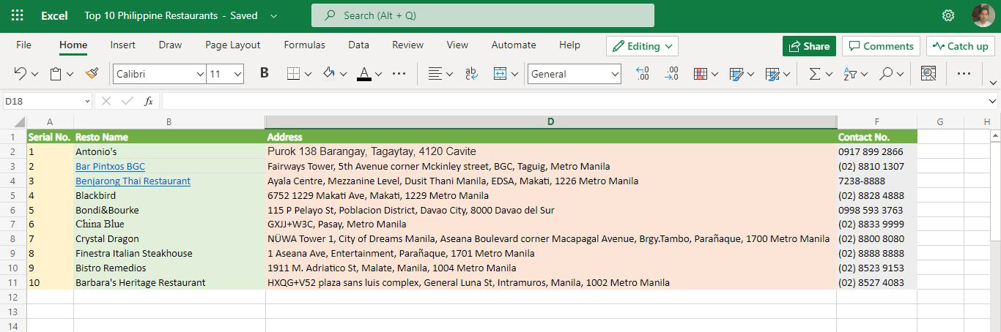Open the Help tab

click(x=569, y=45)
